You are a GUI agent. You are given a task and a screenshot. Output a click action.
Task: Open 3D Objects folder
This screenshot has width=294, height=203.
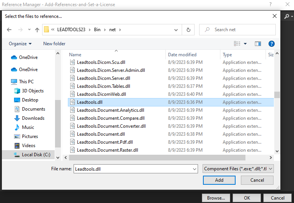29,91
